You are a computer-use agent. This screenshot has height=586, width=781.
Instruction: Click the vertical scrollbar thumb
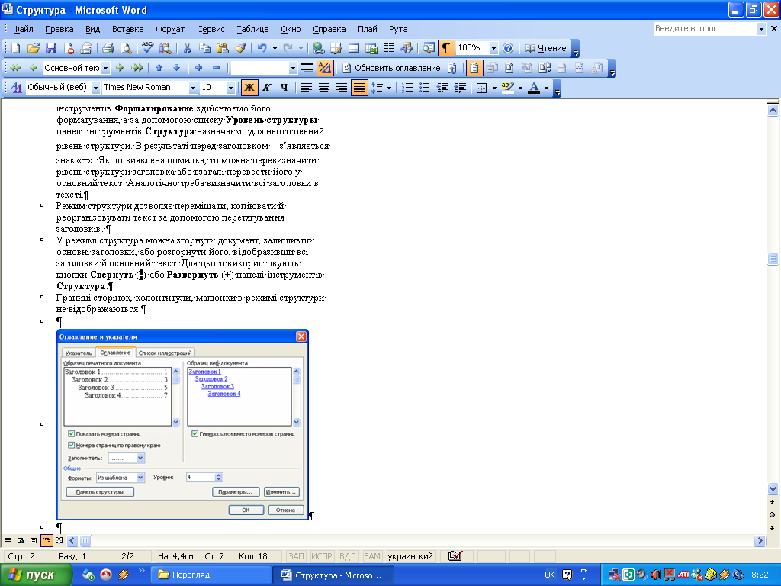[773, 259]
